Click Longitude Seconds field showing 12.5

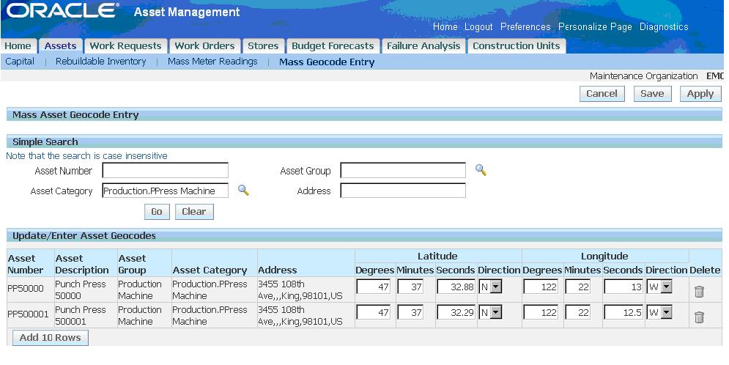[624, 312]
